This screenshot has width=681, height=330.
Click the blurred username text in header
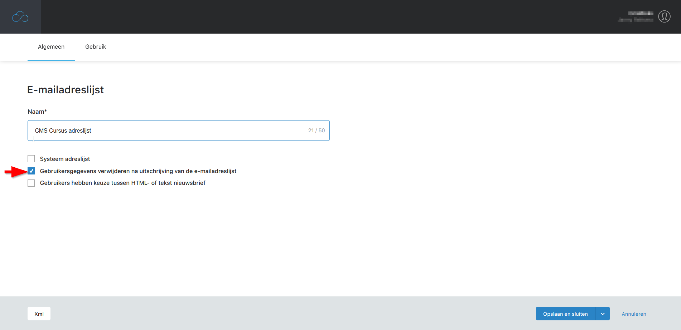tap(636, 16)
